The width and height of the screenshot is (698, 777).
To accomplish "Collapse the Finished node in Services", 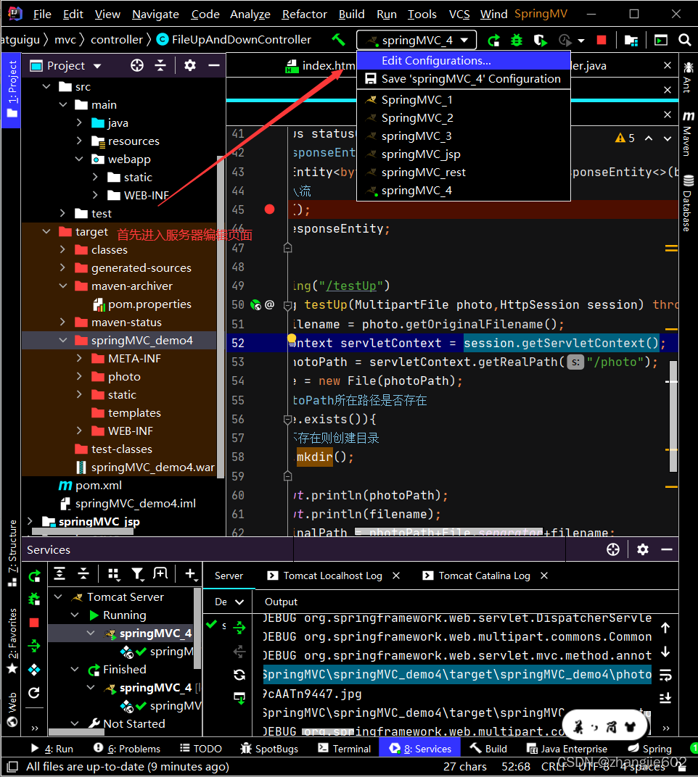I will point(75,670).
